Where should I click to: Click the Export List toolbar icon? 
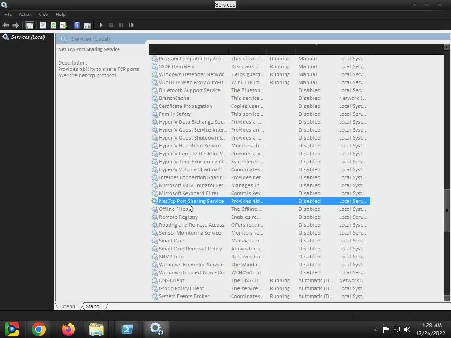pos(63,25)
